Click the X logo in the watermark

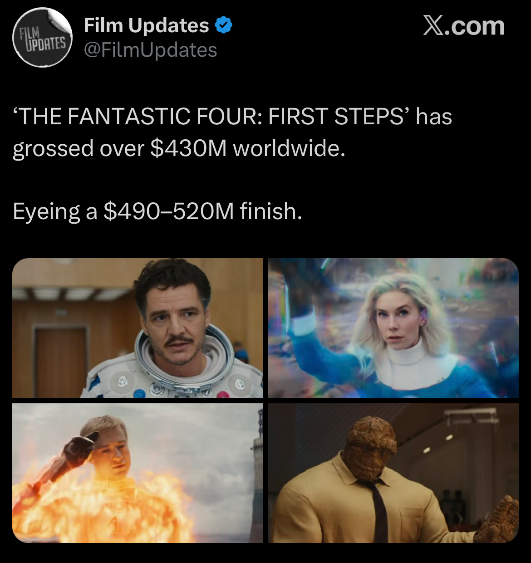tap(433, 25)
